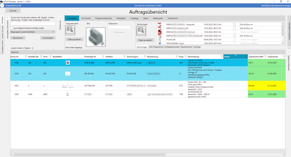
Task: Check the print box for the 09:43 Uhr PDF
Action: click(x=234, y=36)
